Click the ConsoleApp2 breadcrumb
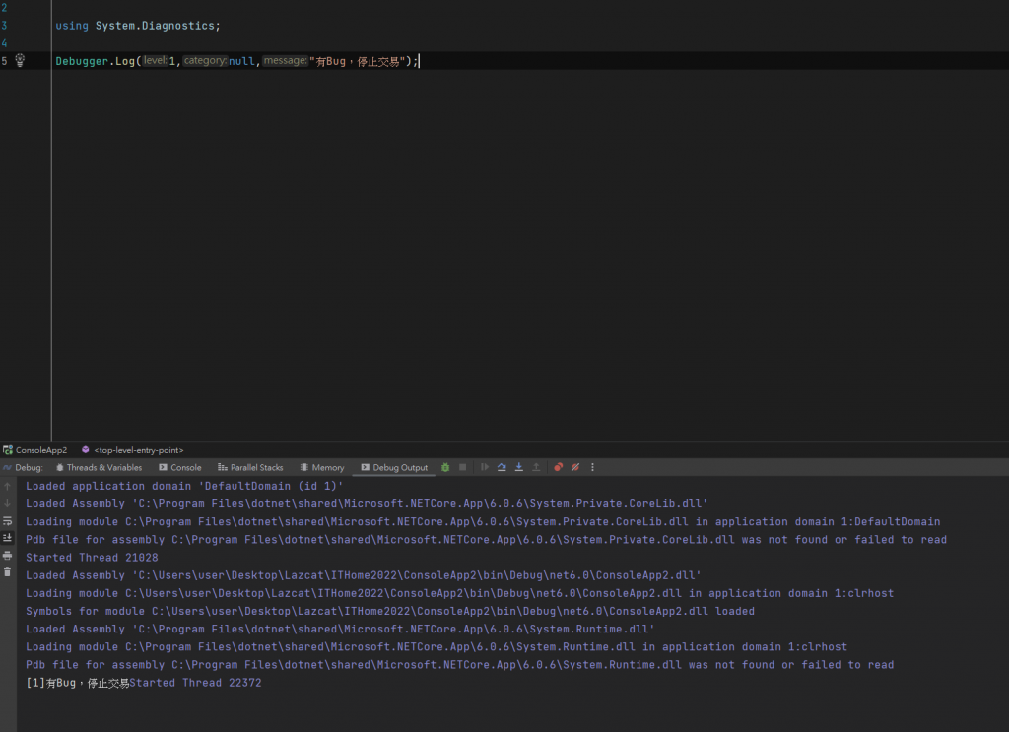 34,450
